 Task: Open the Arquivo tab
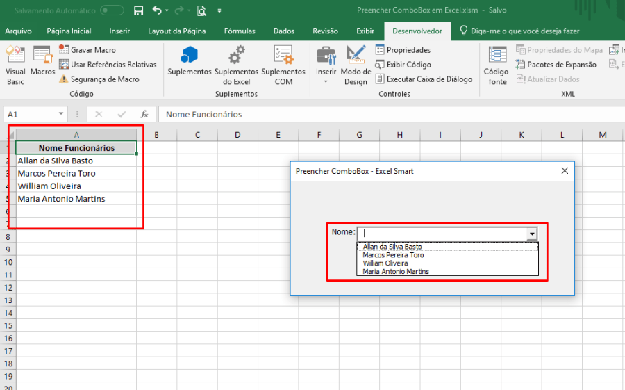coord(18,31)
